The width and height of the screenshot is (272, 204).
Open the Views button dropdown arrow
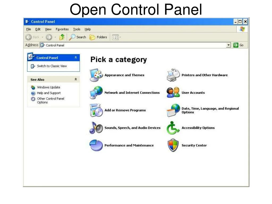coord(120,37)
